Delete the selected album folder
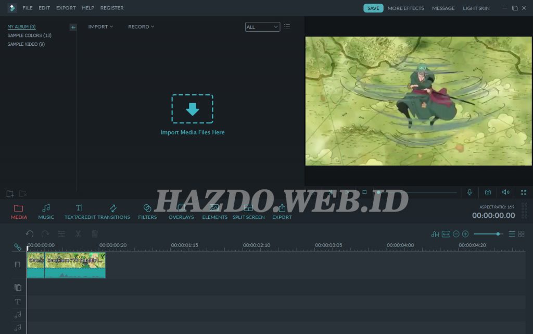This screenshot has height=334, width=533. tap(23, 194)
